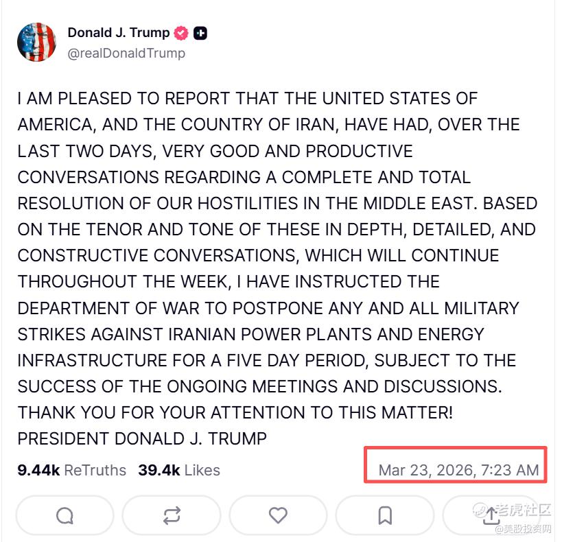
Task: Click the reply speech bubble icon
Action: pyautogui.click(x=65, y=515)
